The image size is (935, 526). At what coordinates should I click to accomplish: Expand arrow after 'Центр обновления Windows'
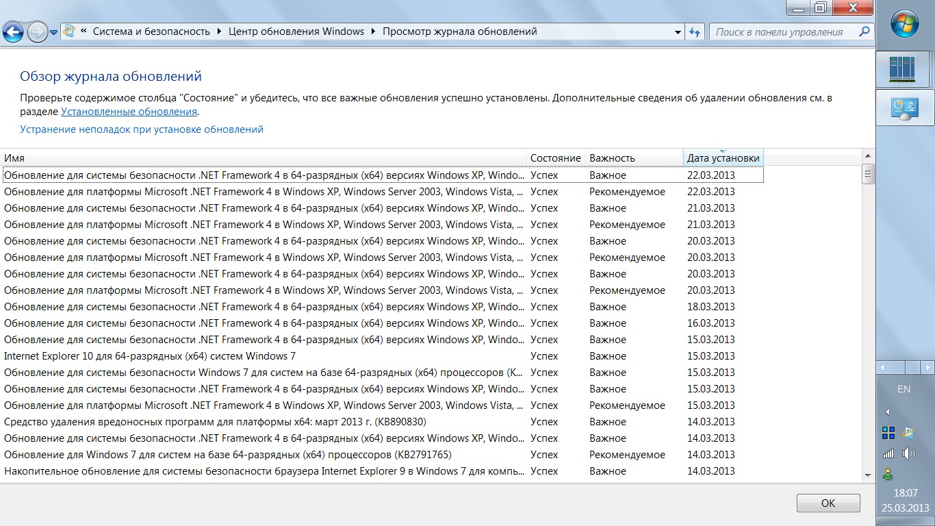(x=373, y=32)
